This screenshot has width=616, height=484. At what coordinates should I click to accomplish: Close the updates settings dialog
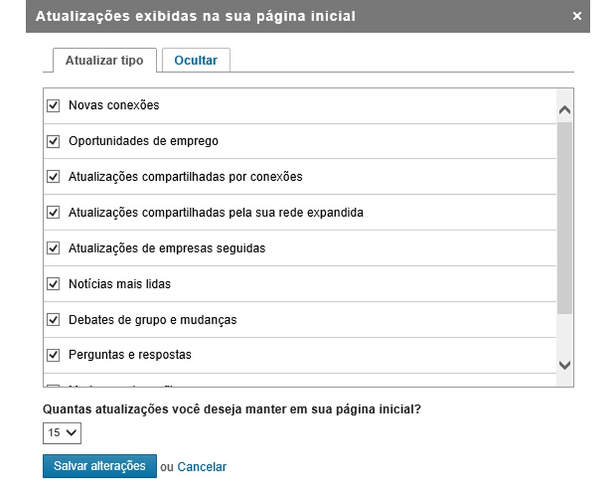coord(577,16)
